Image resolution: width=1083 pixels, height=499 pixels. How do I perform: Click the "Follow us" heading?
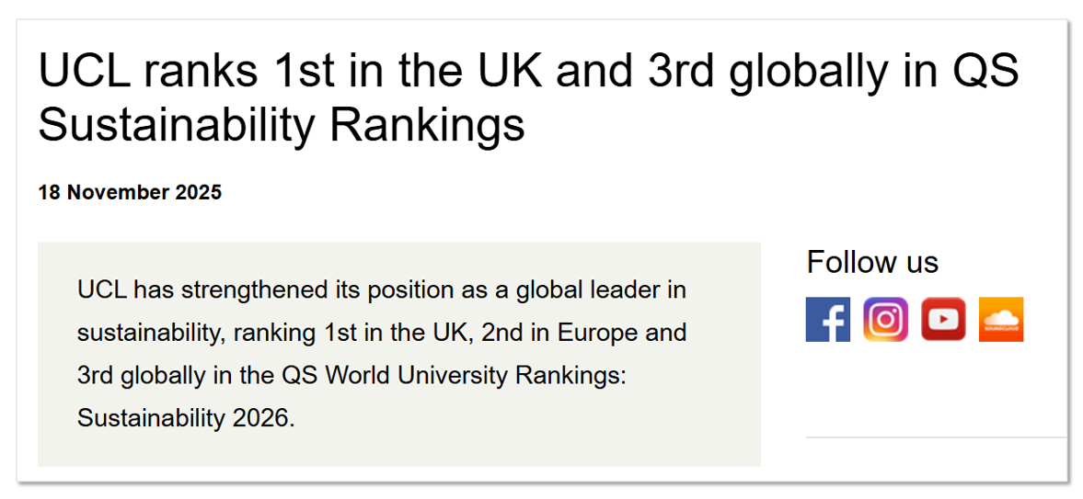pos(872,262)
